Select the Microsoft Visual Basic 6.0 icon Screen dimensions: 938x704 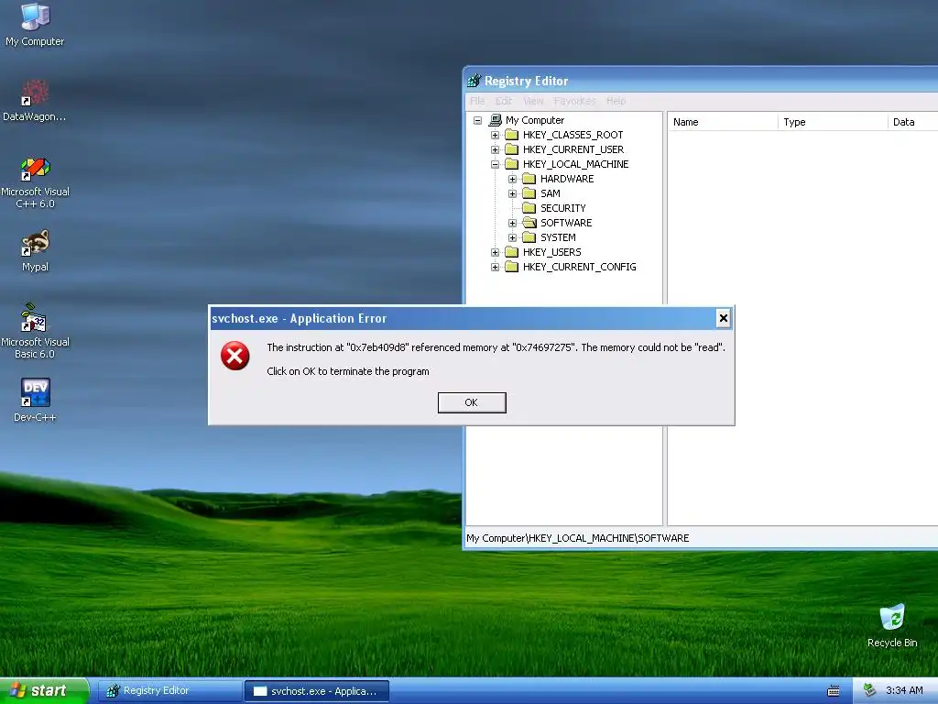(x=34, y=317)
